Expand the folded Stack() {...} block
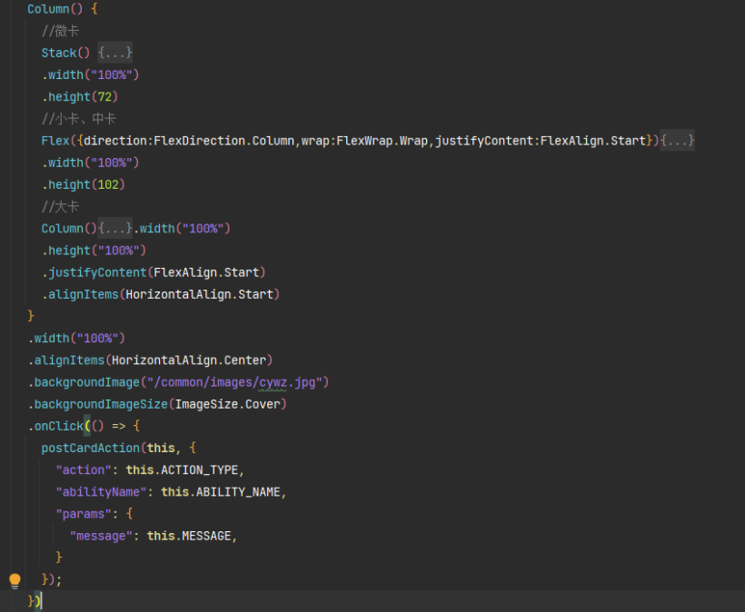 pos(115,53)
